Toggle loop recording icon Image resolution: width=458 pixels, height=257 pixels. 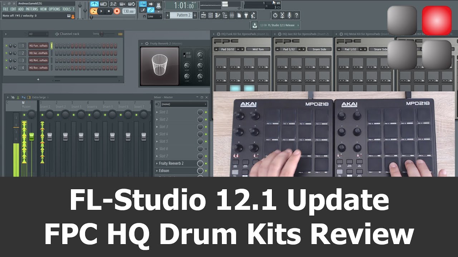(x=132, y=4)
